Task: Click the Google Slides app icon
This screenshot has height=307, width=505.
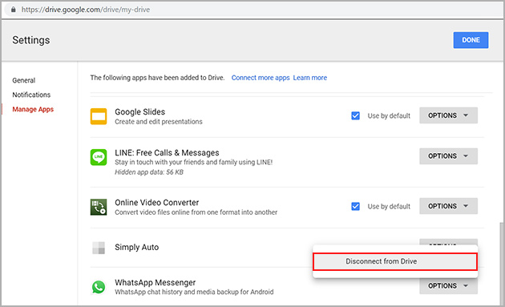Action: (x=99, y=116)
